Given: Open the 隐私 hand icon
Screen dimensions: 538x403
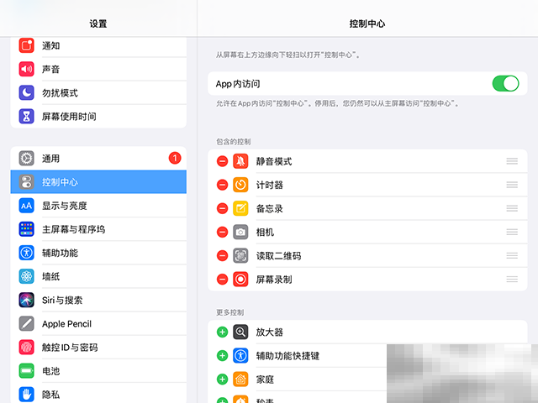Looking at the screenshot, I should [26, 395].
